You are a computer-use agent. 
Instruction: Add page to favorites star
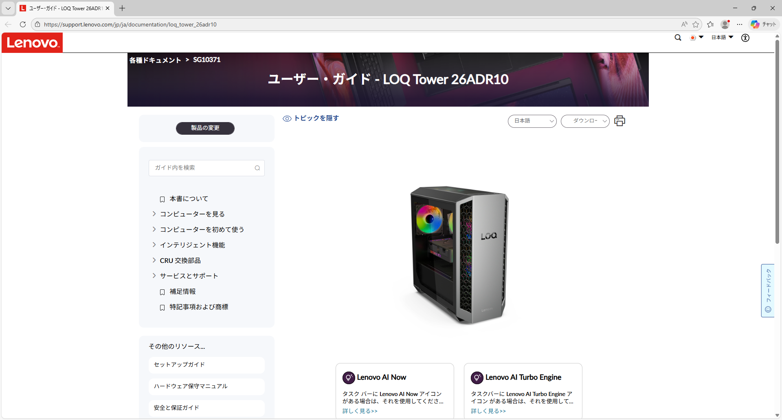tap(696, 24)
